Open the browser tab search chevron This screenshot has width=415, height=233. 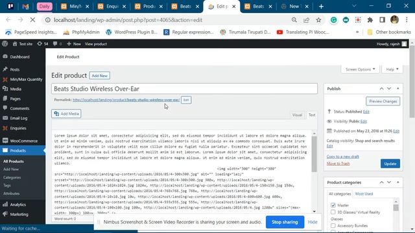[x=354, y=6]
